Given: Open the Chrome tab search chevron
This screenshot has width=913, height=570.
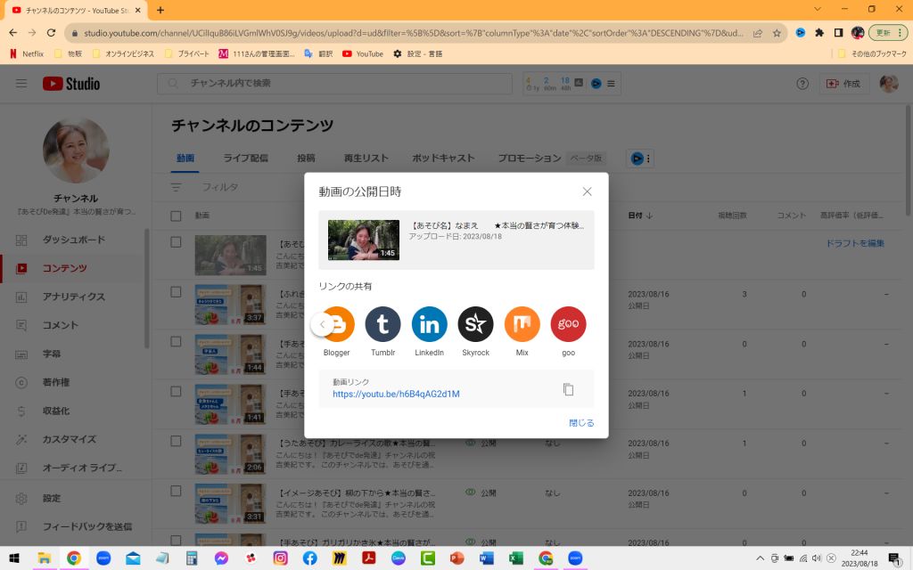Looking at the screenshot, I should [818, 9].
